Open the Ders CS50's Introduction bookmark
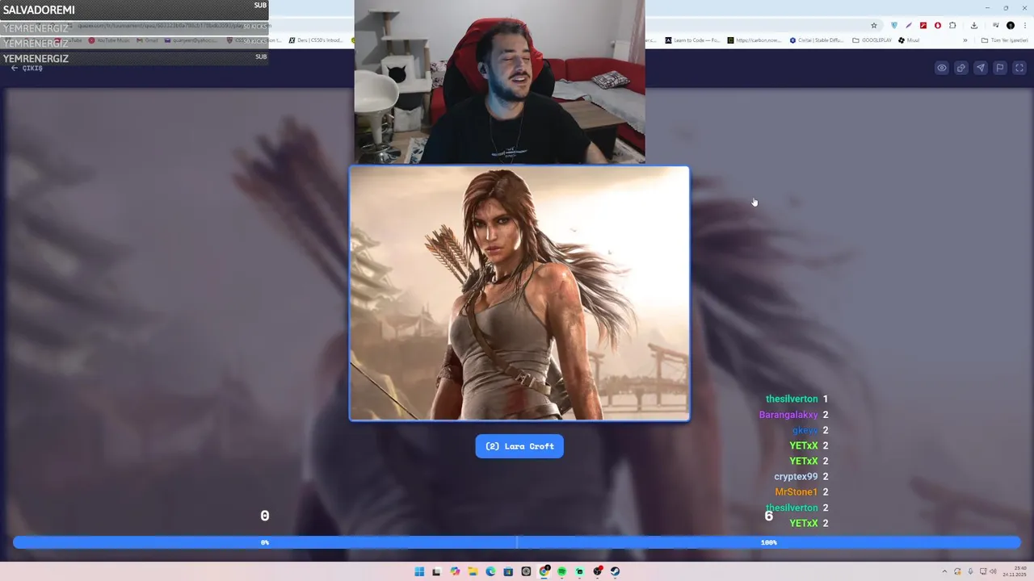The image size is (1034, 581). 316,40
